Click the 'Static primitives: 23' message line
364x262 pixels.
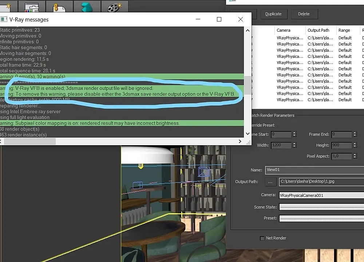pos(20,30)
